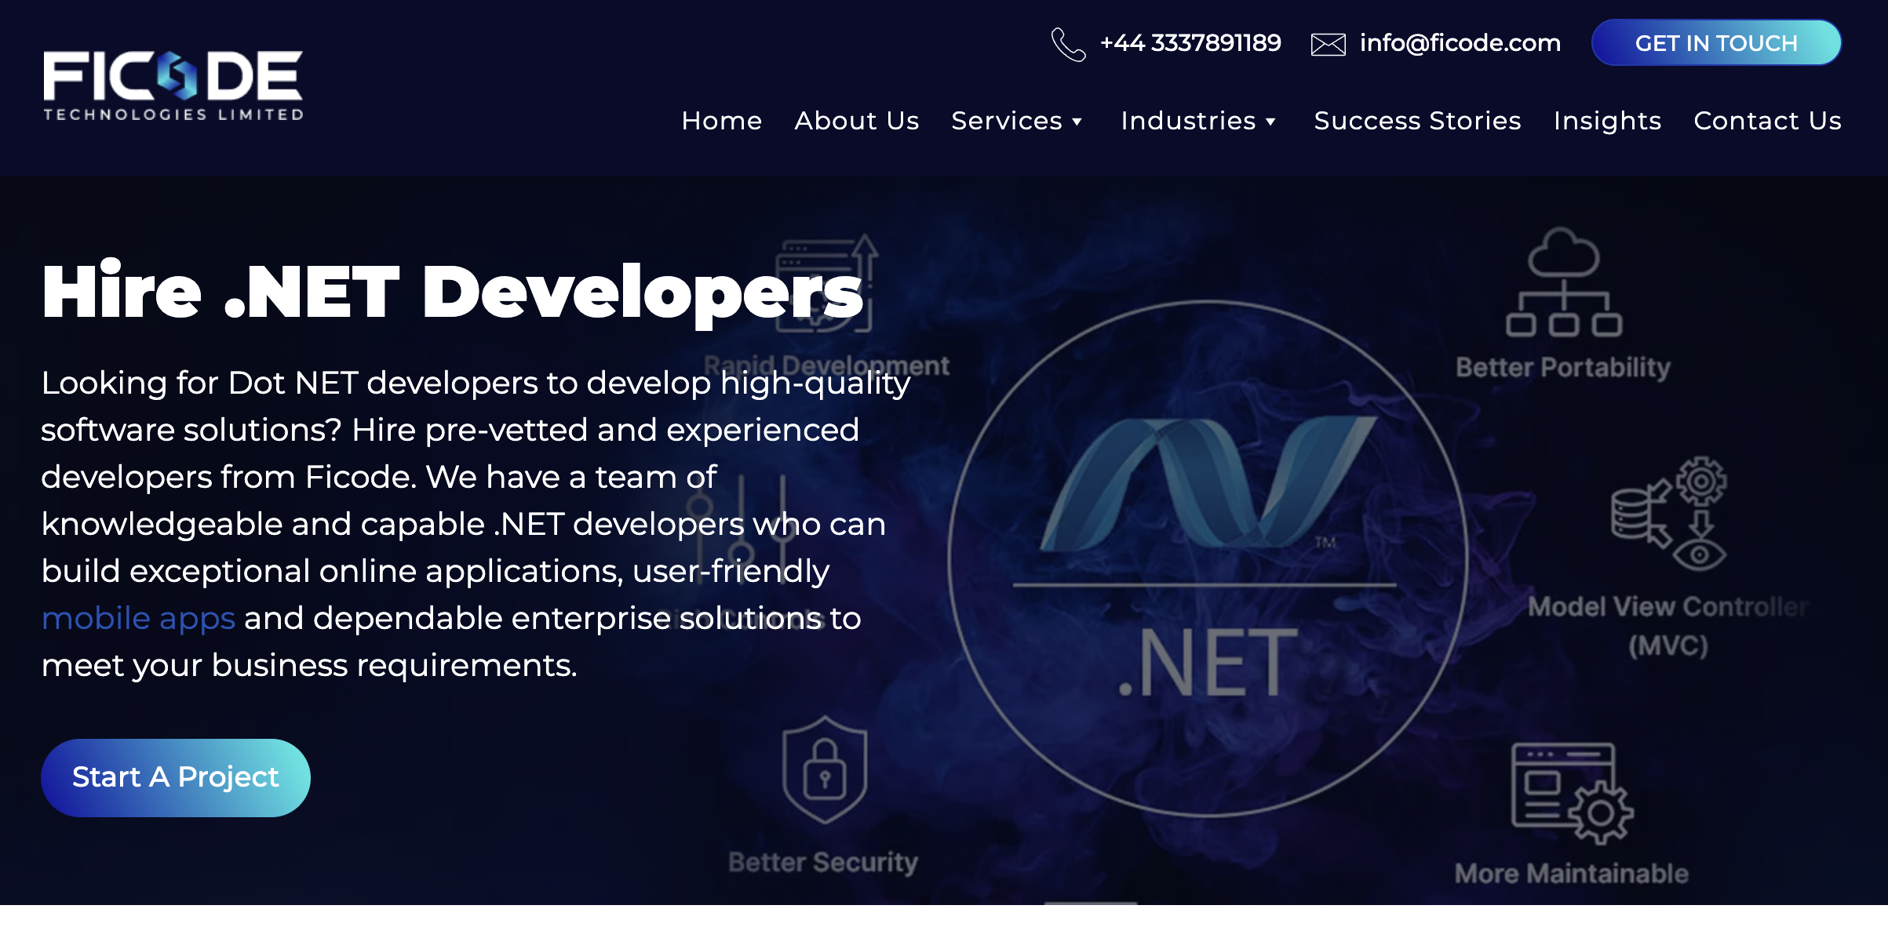Expand the Industries dropdown arrow
The width and height of the screenshot is (1888, 938).
(1270, 122)
